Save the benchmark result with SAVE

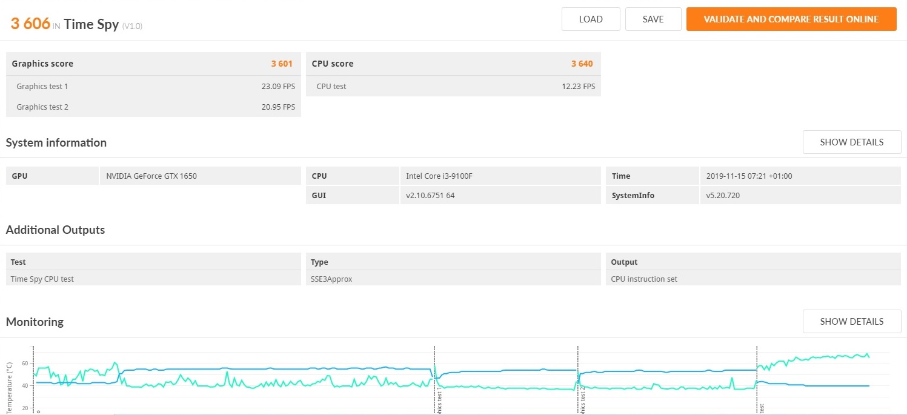tap(653, 19)
